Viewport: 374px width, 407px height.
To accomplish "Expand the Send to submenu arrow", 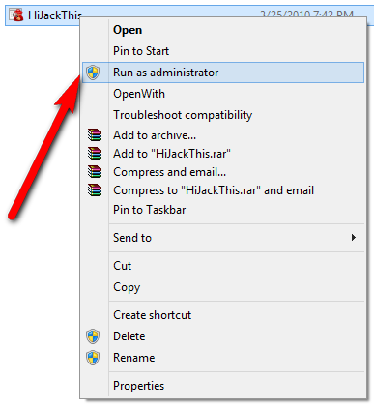I will click(354, 238).
